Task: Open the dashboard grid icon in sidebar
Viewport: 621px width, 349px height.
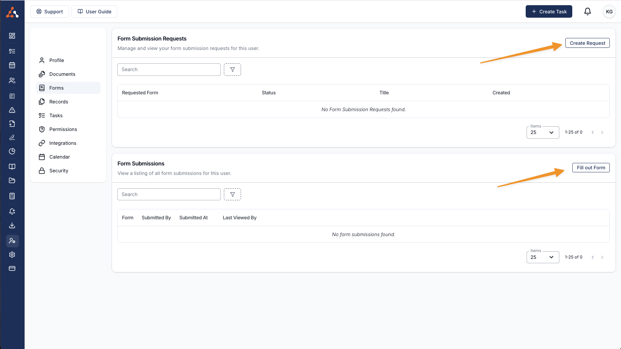Action: [x=12, y=36]
